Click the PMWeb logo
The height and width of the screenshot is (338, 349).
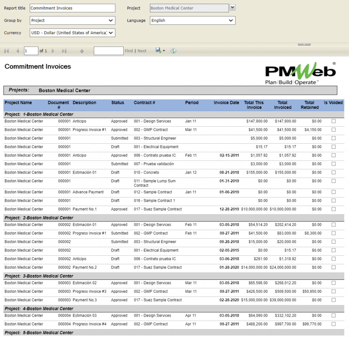(300, 73)
